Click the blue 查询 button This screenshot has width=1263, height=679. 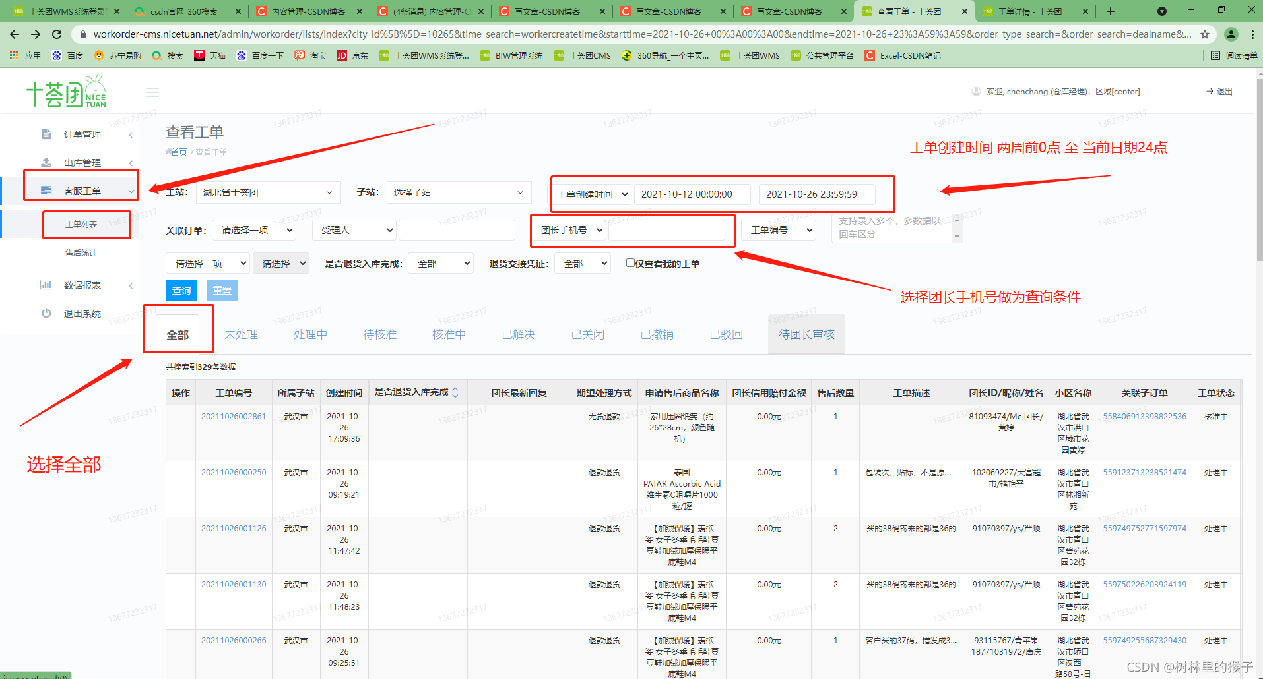[181, 291]
